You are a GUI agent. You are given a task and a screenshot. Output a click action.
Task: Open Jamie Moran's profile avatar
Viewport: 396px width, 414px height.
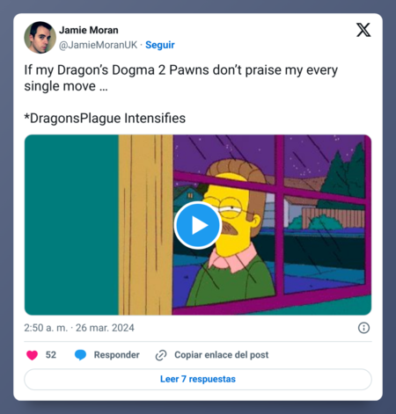[x=40, y=37]
